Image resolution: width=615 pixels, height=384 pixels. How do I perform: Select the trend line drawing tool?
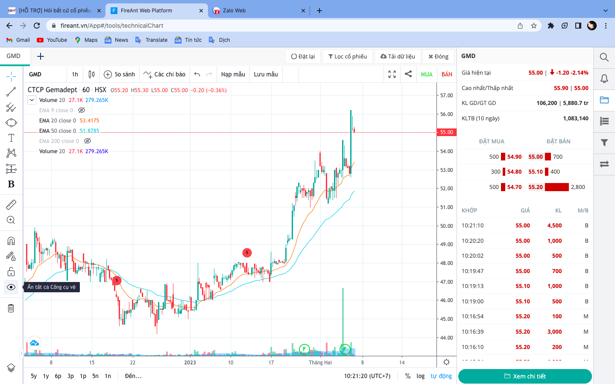coord(11,92)
